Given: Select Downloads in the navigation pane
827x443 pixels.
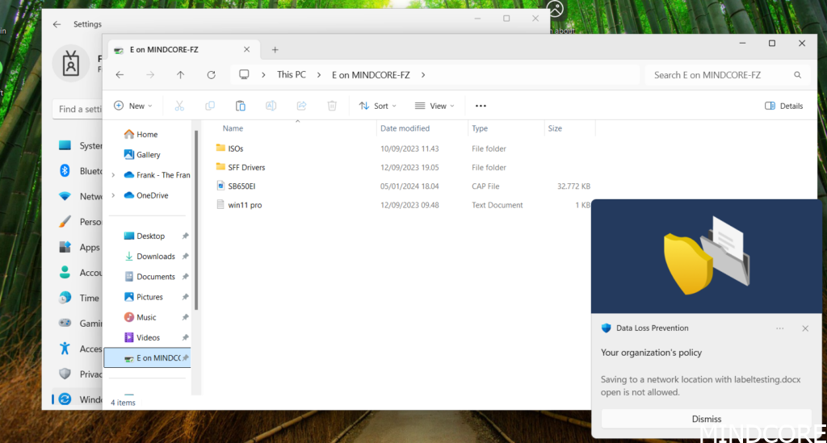Looking at the screenshot, I should 155,257.
